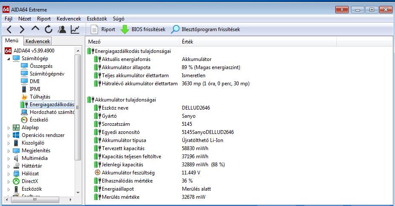This screenshot has width=395, height=206.
Task: Click the Túlhajtás flame icon
Action: pos(24,97)
